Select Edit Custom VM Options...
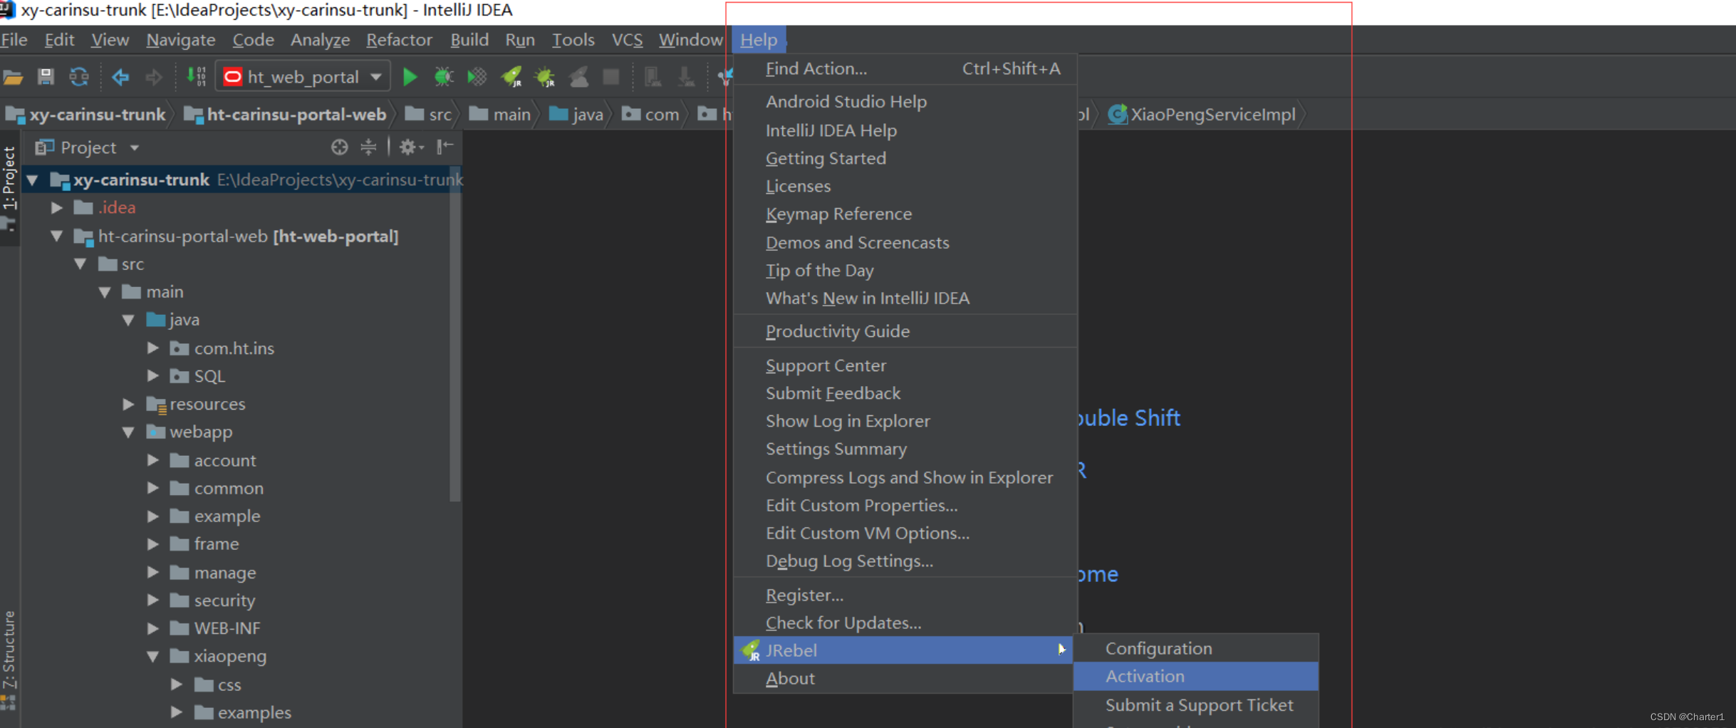 click(x=905, y=534)
